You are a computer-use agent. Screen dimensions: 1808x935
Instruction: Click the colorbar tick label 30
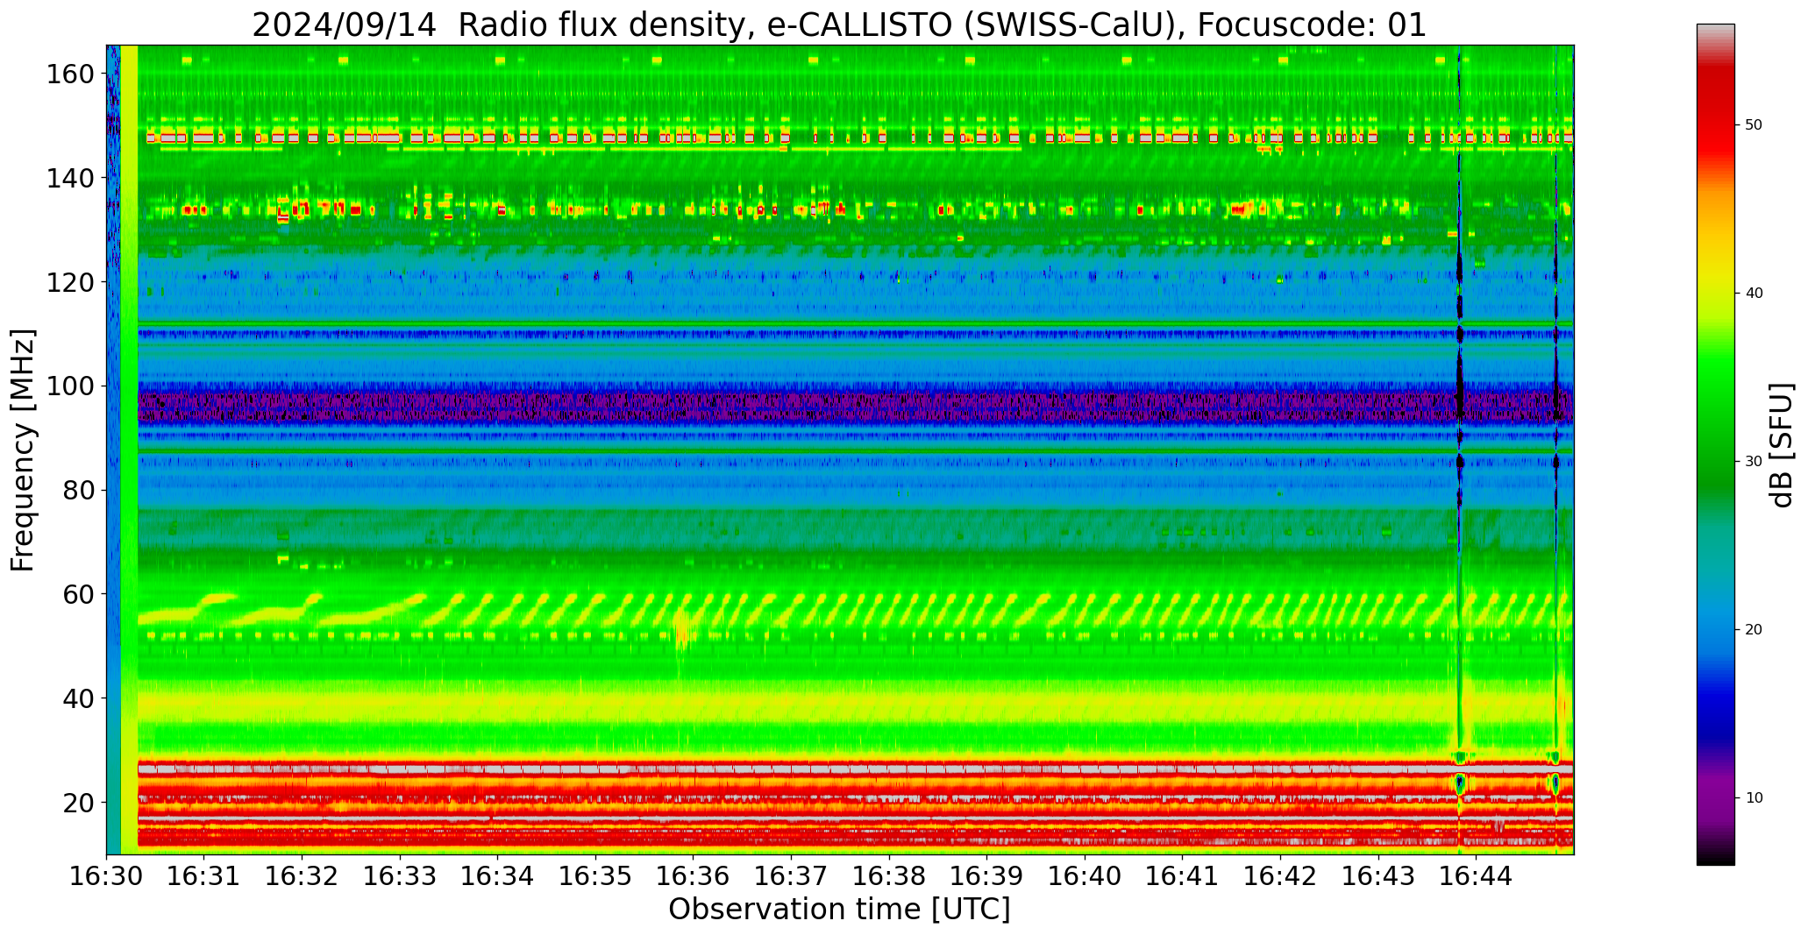1754,462
